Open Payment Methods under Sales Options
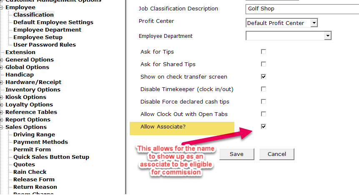This screenshot has height=195, width=359. (40, 142)
